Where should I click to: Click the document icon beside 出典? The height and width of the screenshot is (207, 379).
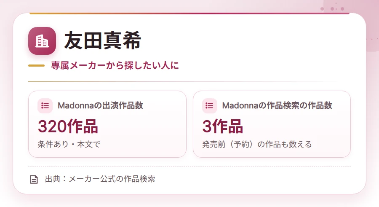point(34,180)
